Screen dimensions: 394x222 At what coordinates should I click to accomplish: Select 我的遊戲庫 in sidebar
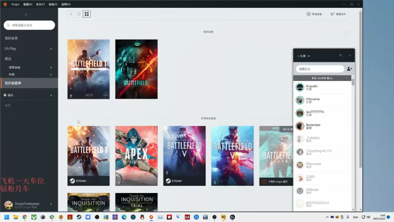(29, 83)
